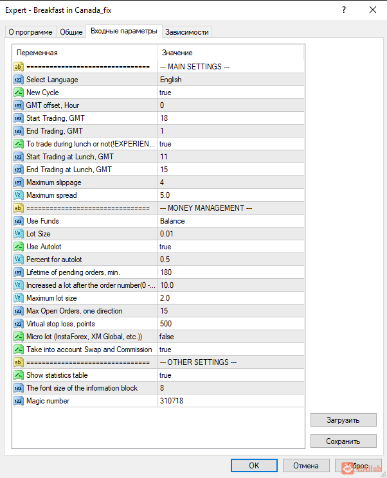Viewport: 387px width, 478px height.
Task: Select the Magic number value 310718 field
Action: tap(231, 401)
